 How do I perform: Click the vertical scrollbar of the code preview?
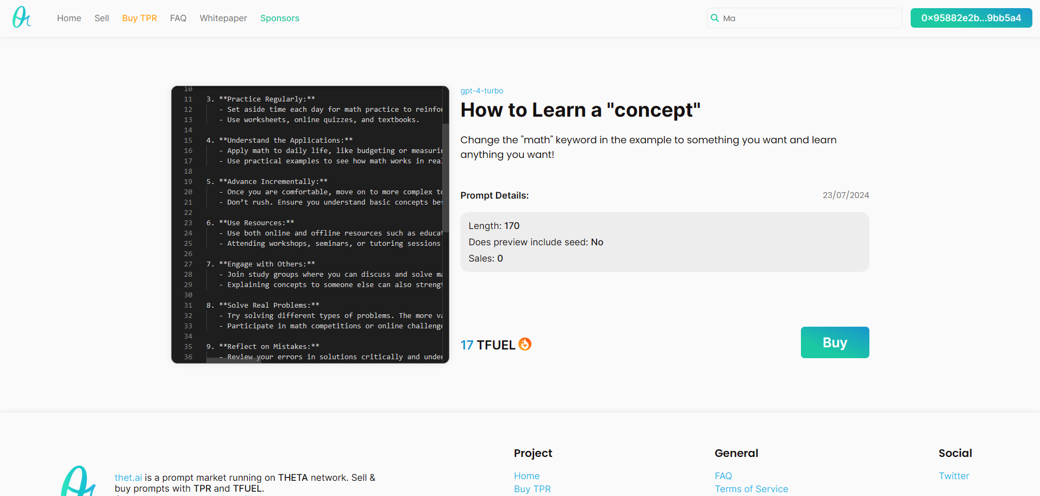click(446, 178)
